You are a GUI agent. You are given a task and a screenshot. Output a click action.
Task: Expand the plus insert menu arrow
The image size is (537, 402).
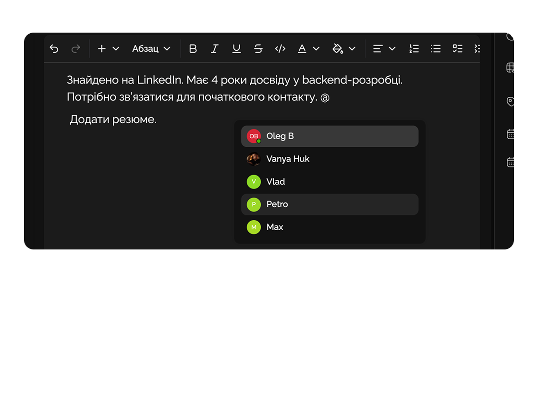tap(116, 48)
